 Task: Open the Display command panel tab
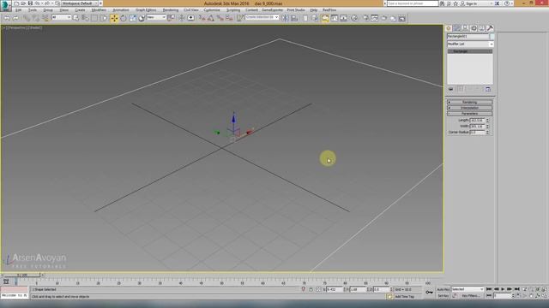coord(482,28)
